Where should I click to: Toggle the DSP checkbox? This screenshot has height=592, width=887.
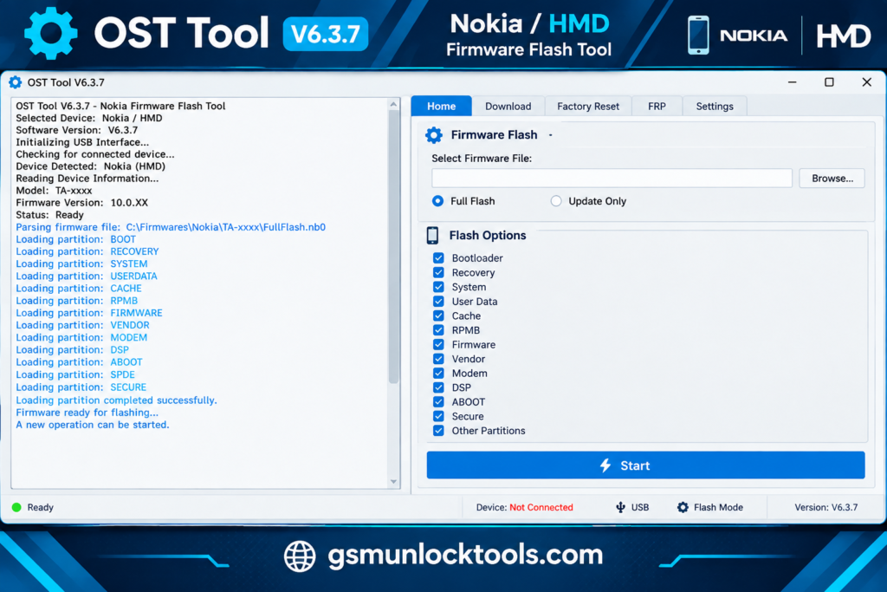[x=438, y=387]
